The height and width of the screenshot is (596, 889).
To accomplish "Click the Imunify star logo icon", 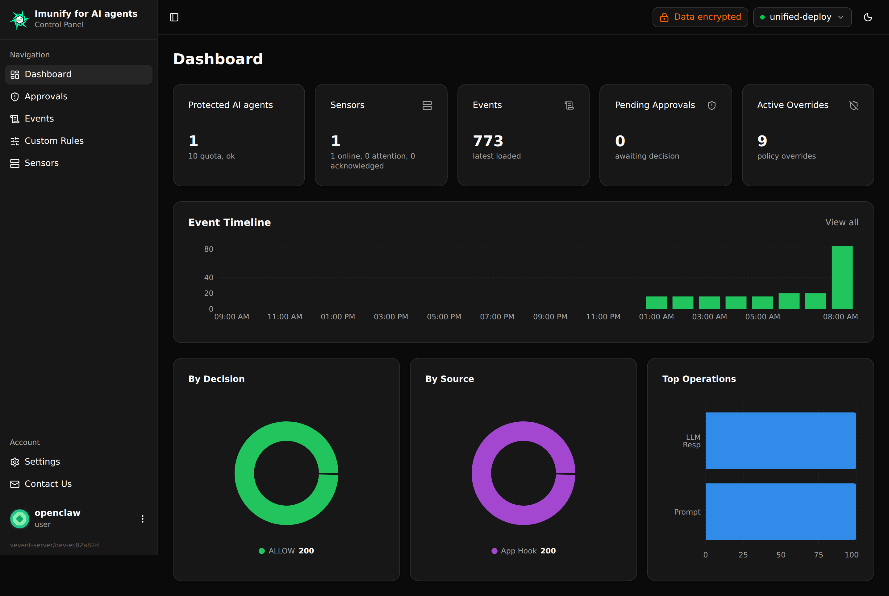I will pos(19,19).
